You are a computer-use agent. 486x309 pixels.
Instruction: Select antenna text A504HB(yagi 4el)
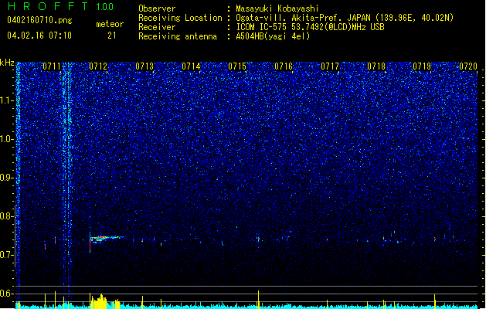coord(273,36)
